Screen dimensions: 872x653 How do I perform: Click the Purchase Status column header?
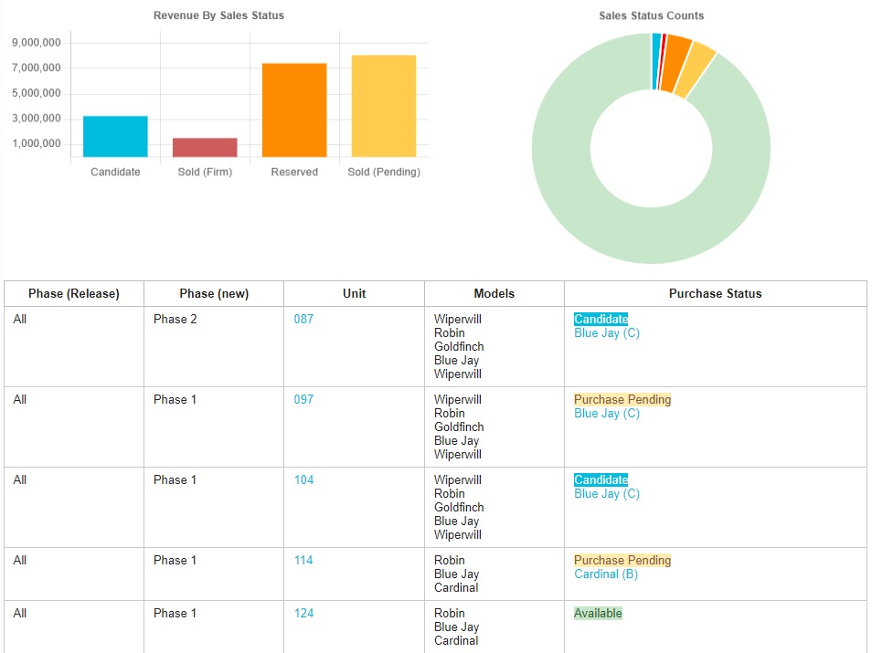tap(715, 294)
